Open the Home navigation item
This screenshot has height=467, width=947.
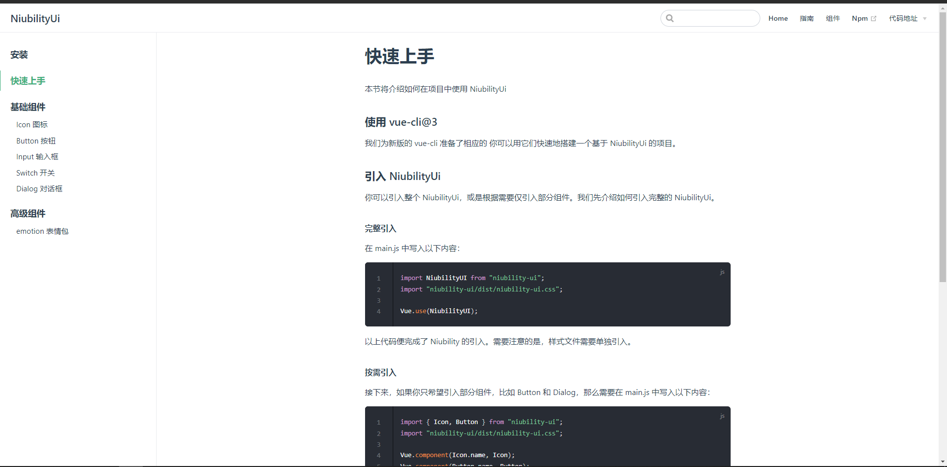(778, 18)
